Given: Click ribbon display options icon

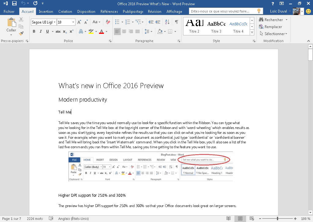Looking at the screenshot, I should (x=282, y=3).
